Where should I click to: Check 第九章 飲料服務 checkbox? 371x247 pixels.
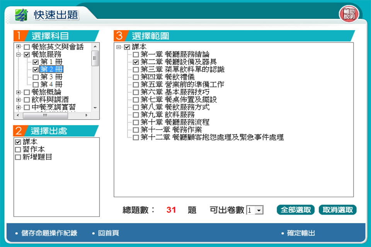136,115
